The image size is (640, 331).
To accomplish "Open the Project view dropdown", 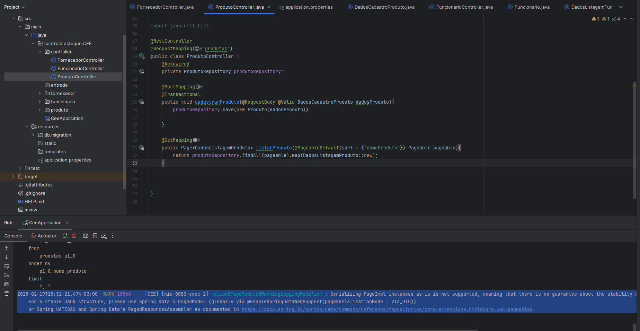I will tap(15, 7).
